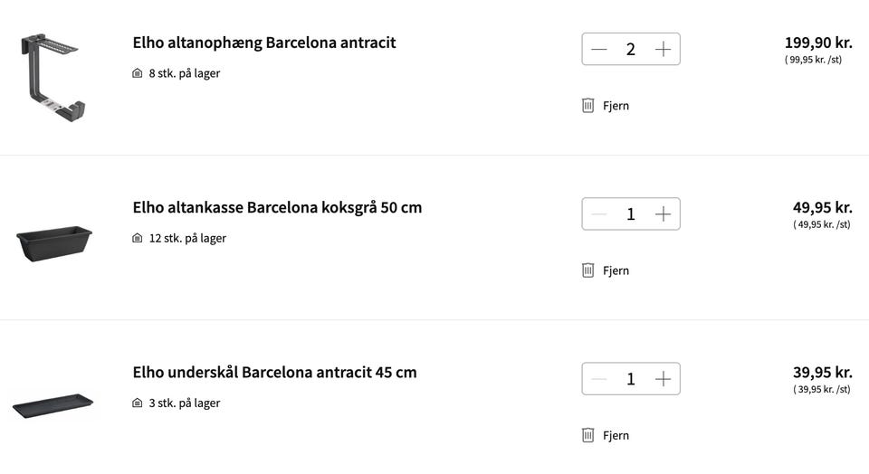Increase quantity of Elho altanophæng Barcelona antracit
Viewport: 869px width, 474px height.
[x=663, y=49]
